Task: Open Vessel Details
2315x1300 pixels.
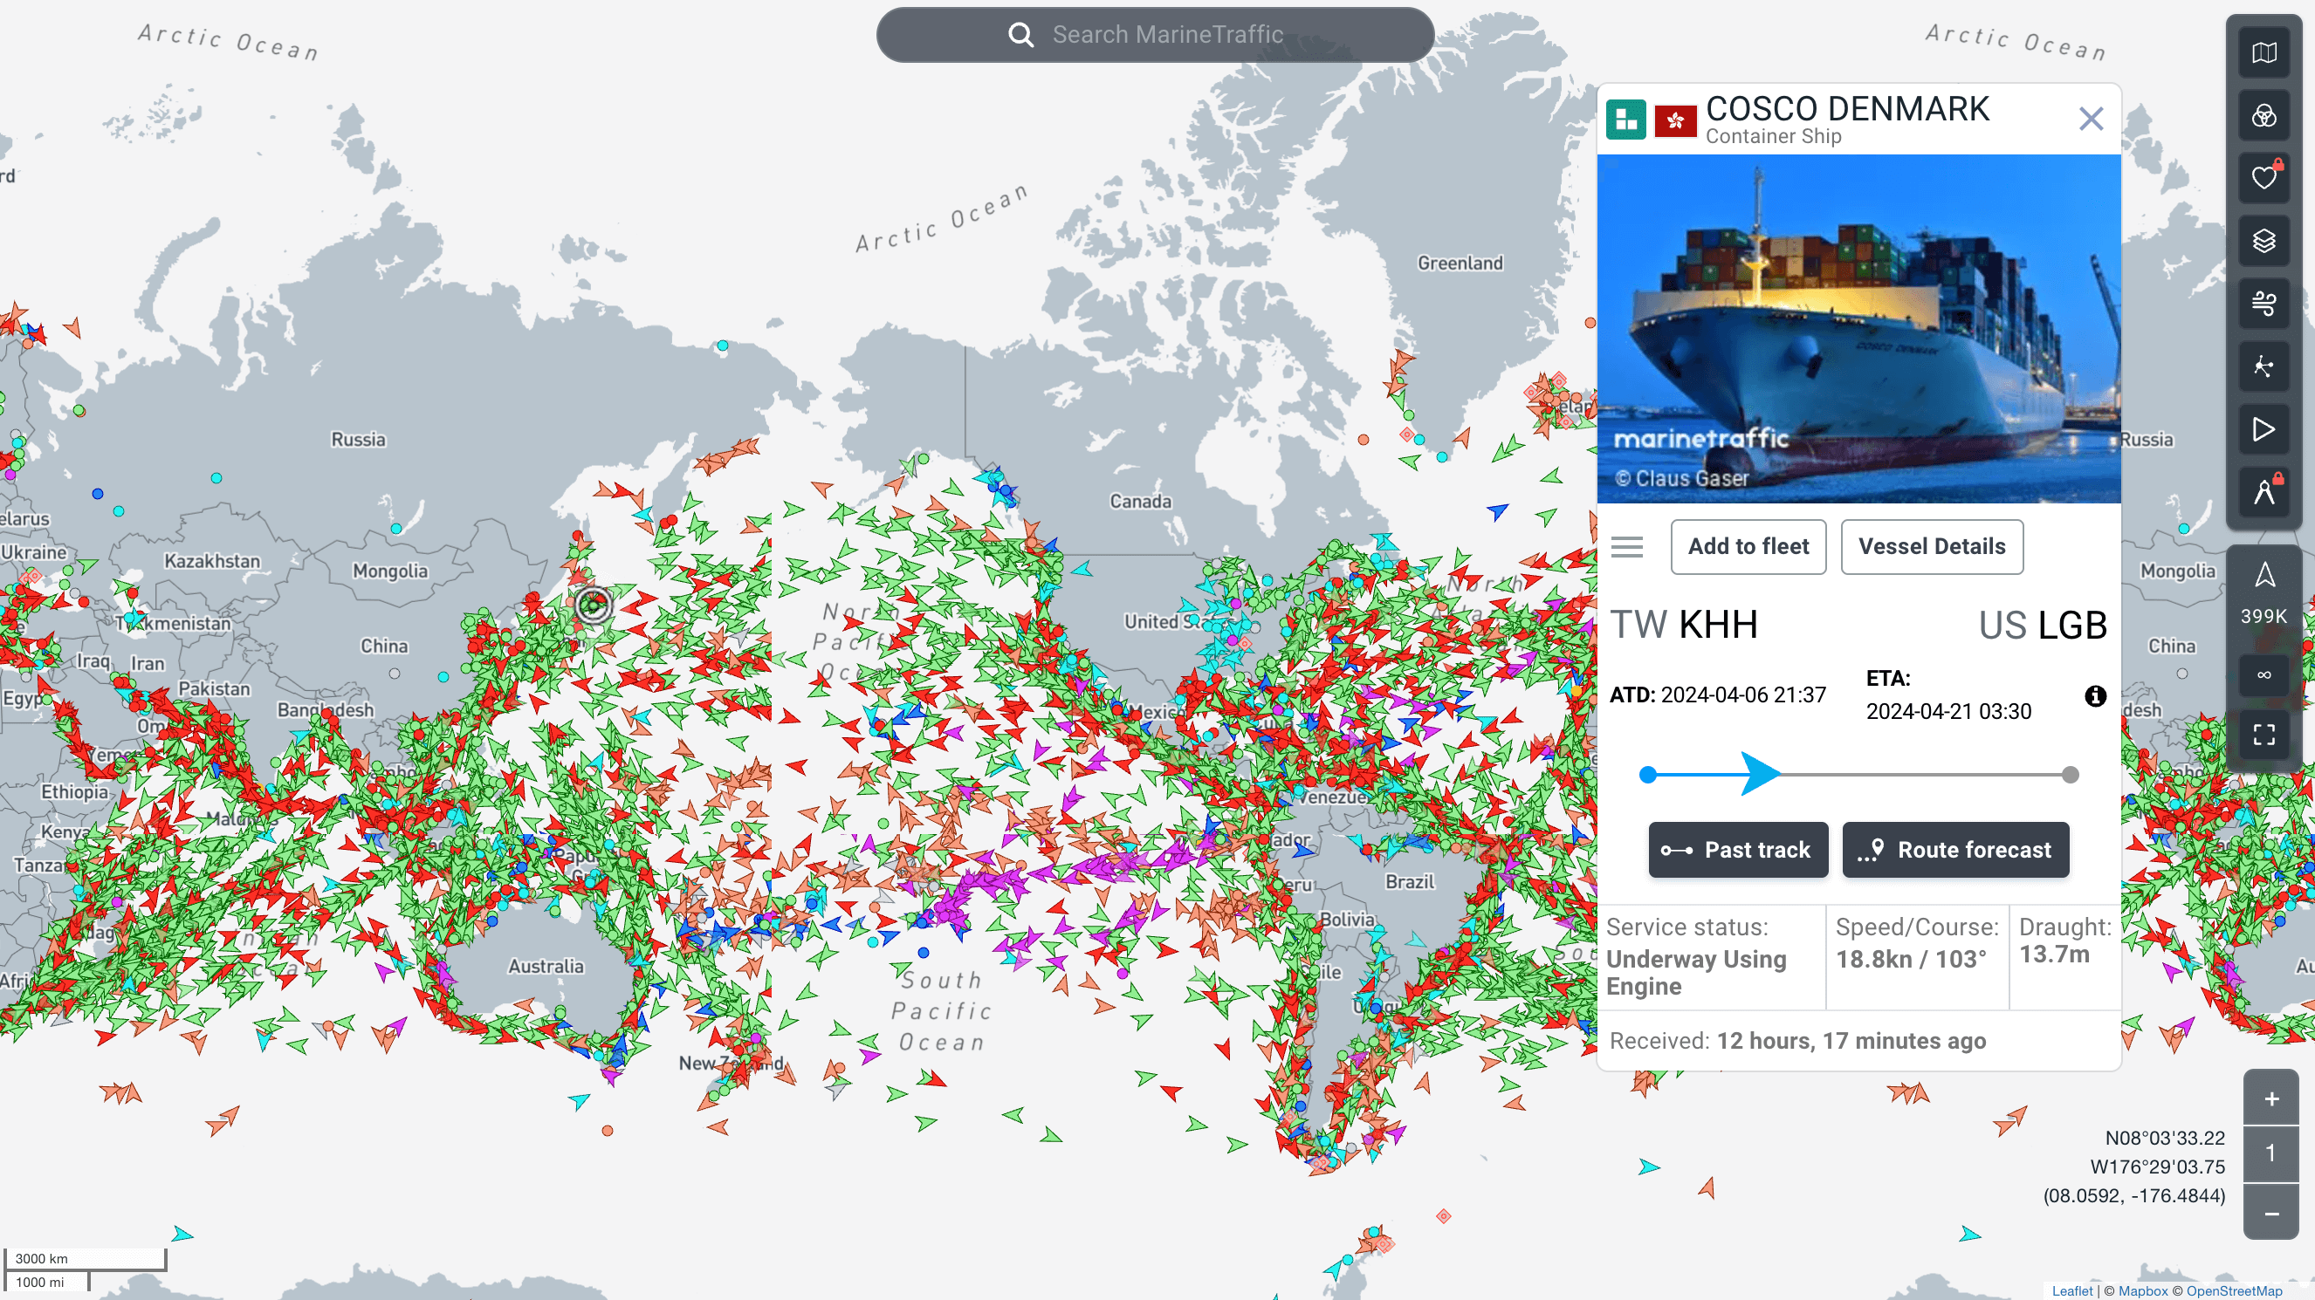Action: (x=1931, y=546)
